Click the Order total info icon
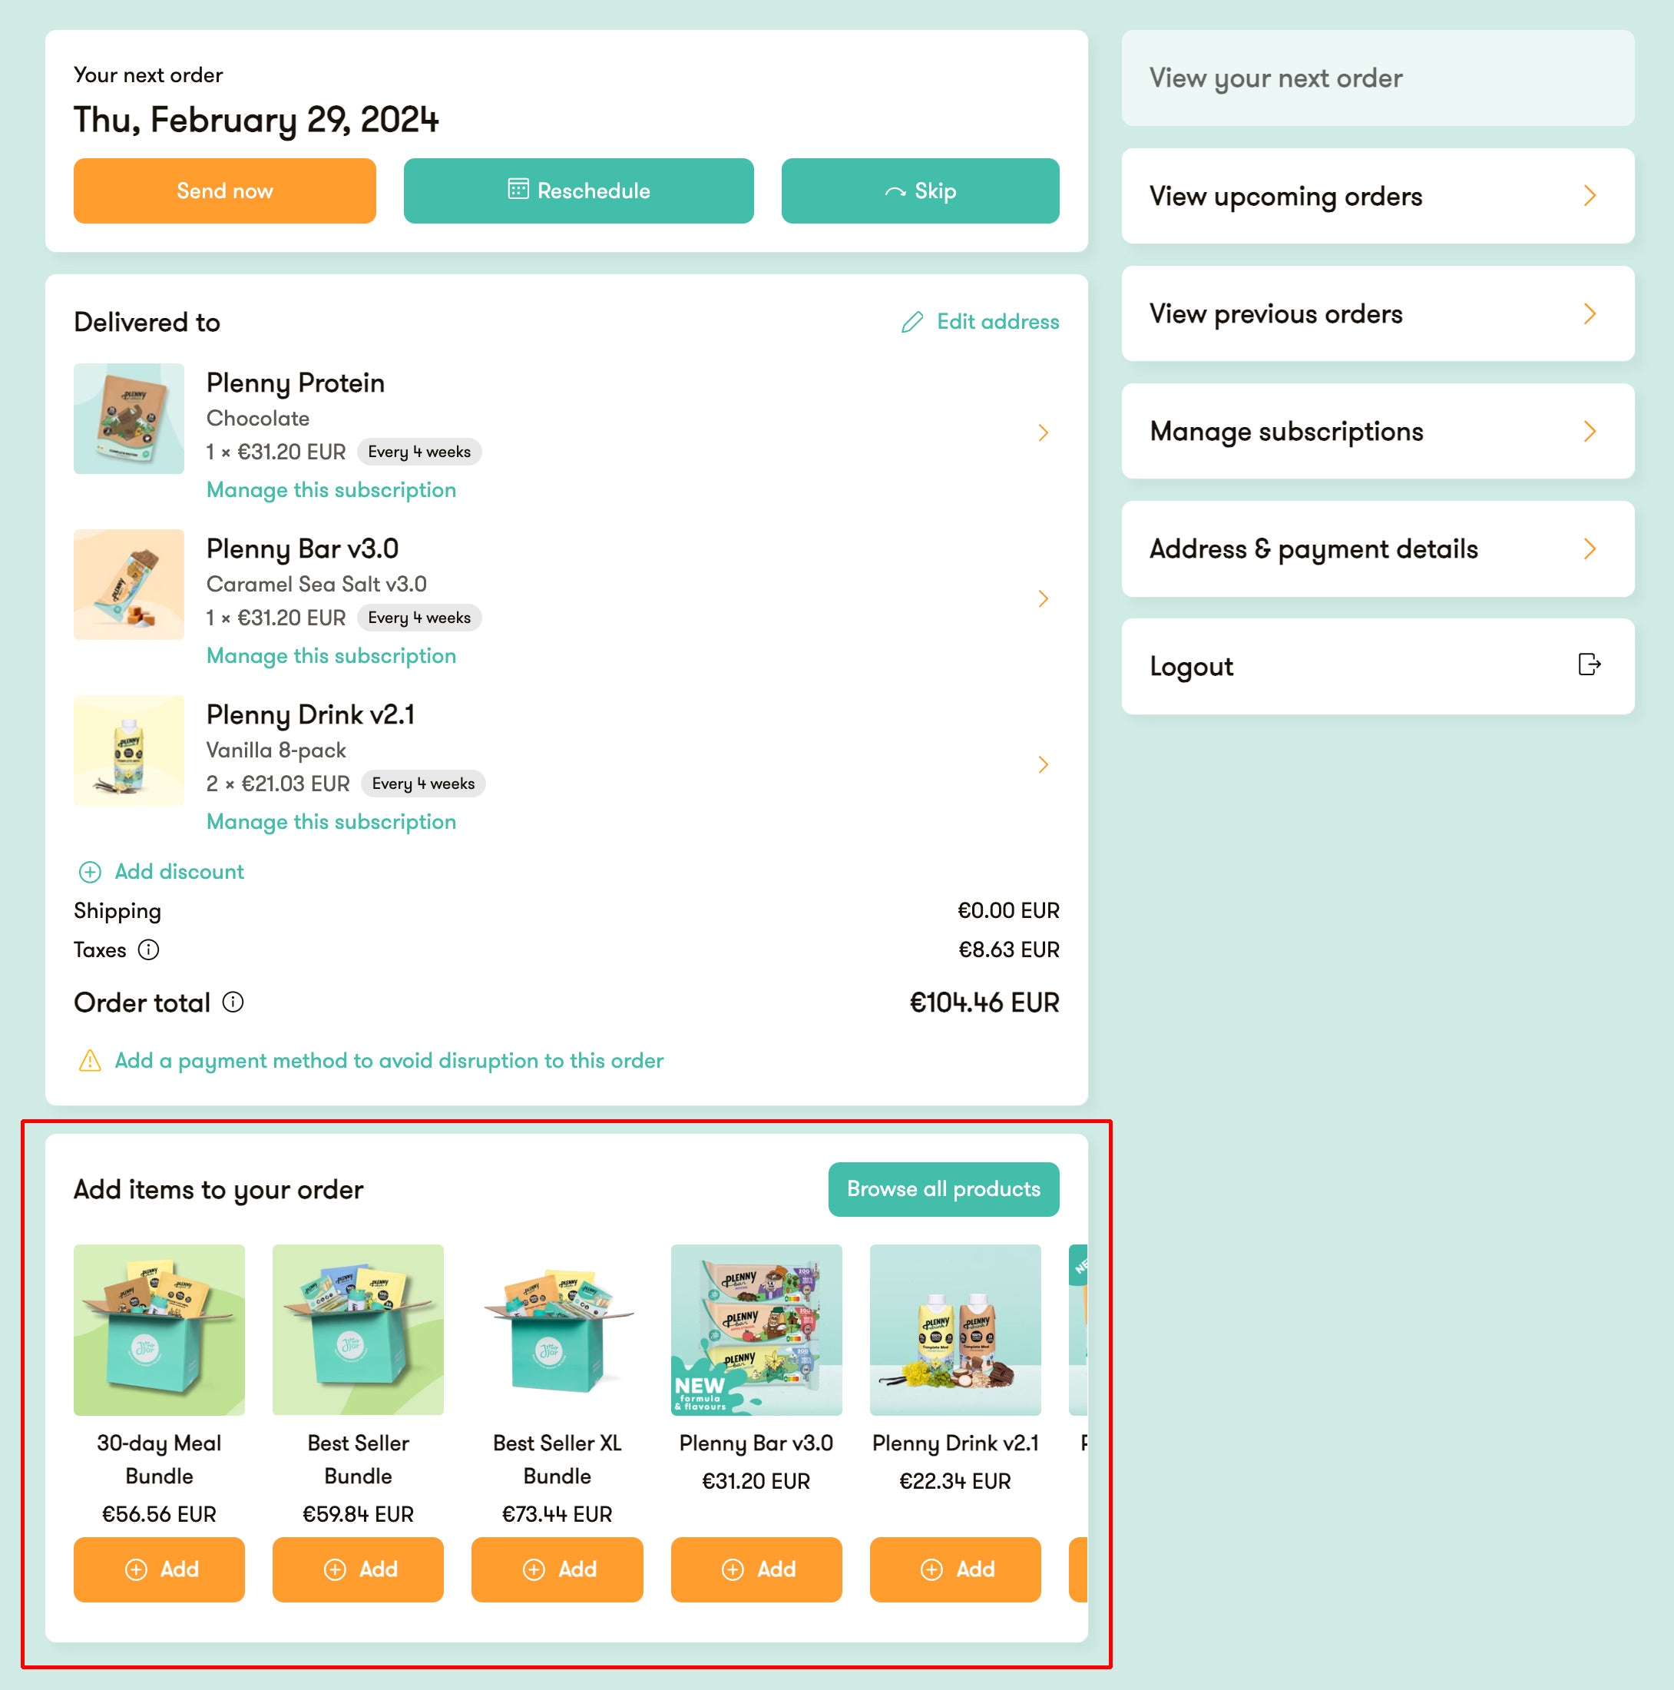The image size is (1674, 1690). point(233,1002)
